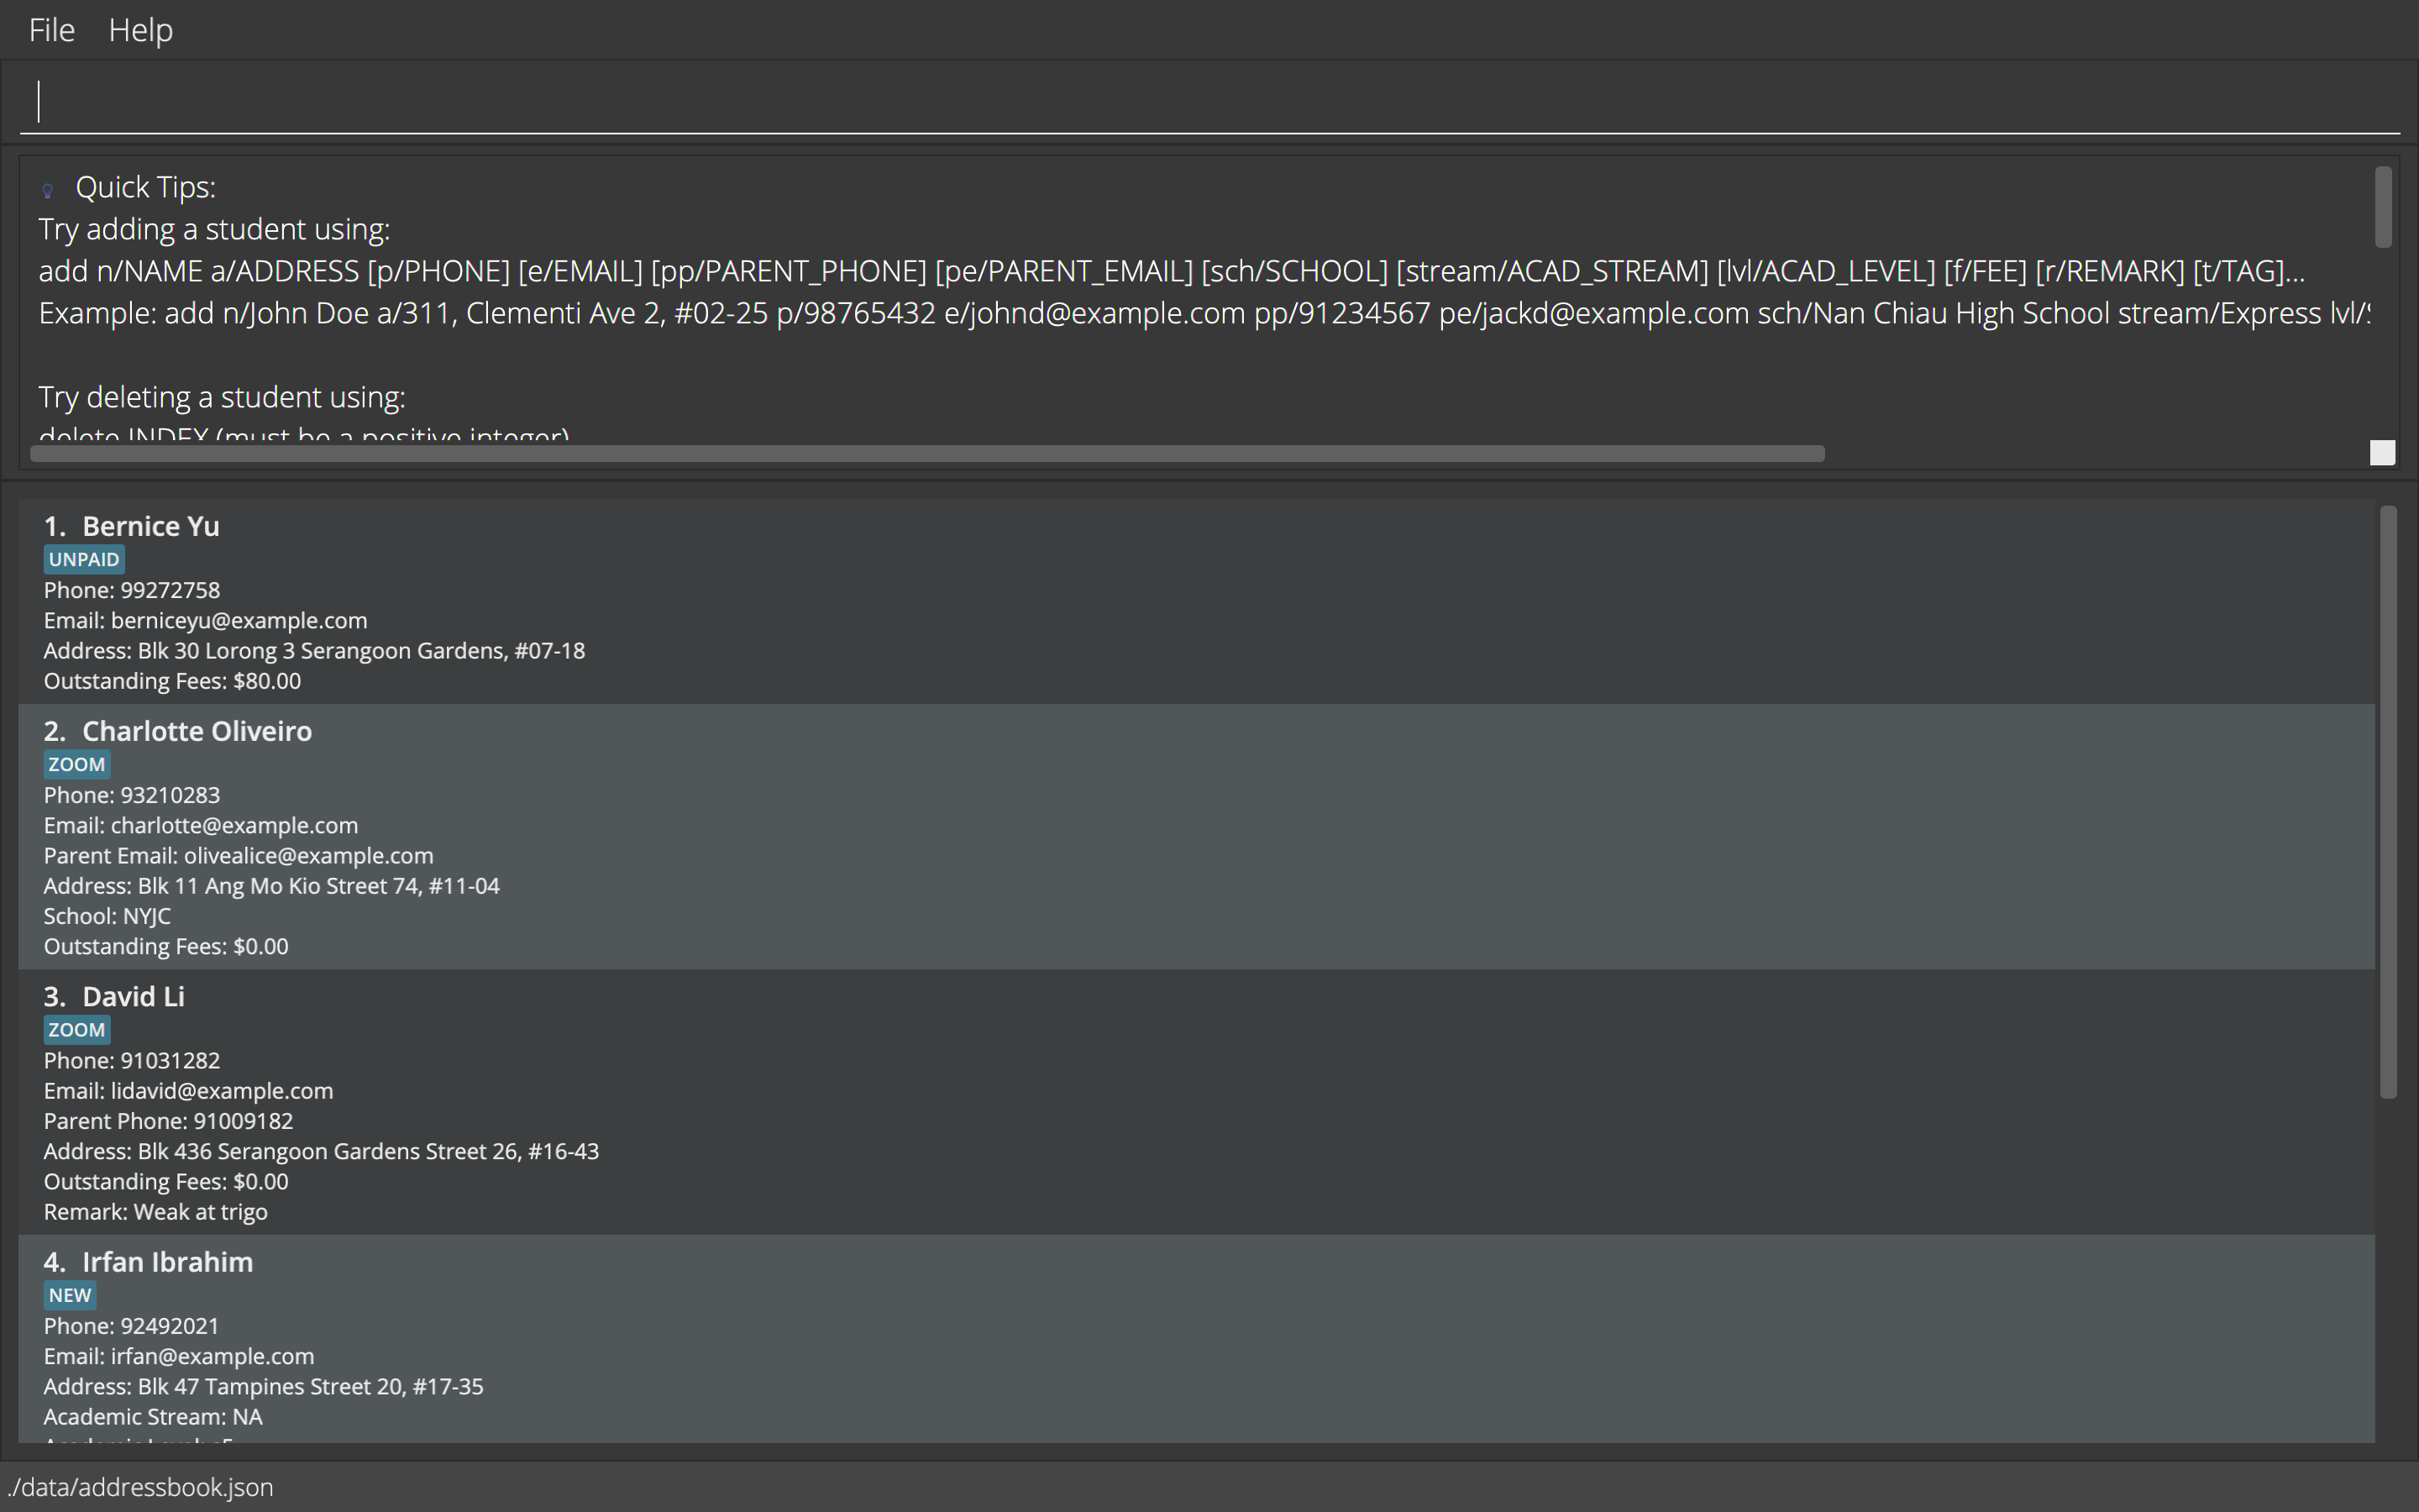Select the Charlotte Oliveiro student entry
This screenshot has width=2419, height=1512.
pyautogui.click(x=1199, y=835)
